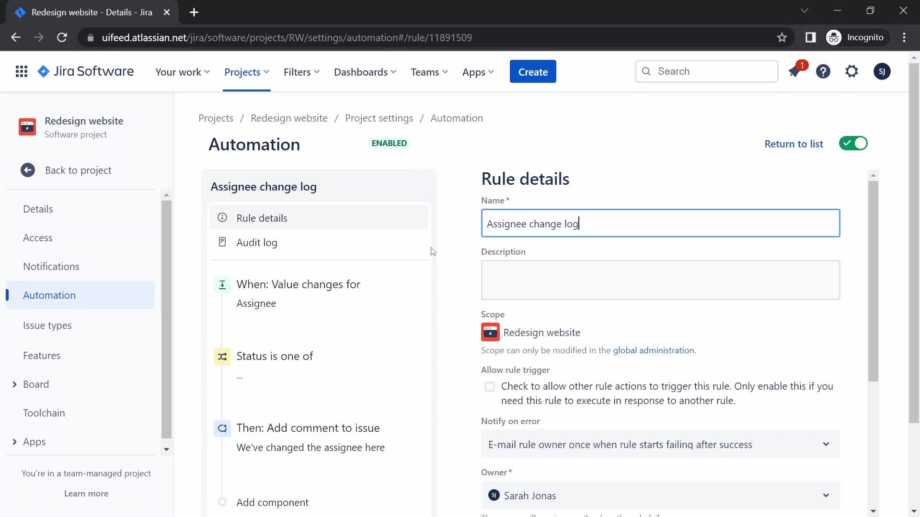Expand the Dashboards menu
This screenshot has width=920, height=517.
tap(365, 72)
